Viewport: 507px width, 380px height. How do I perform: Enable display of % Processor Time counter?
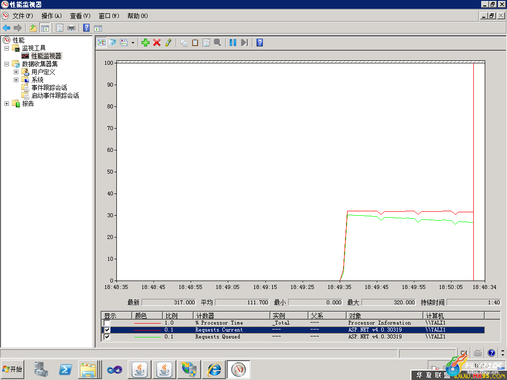click(107, 323)
